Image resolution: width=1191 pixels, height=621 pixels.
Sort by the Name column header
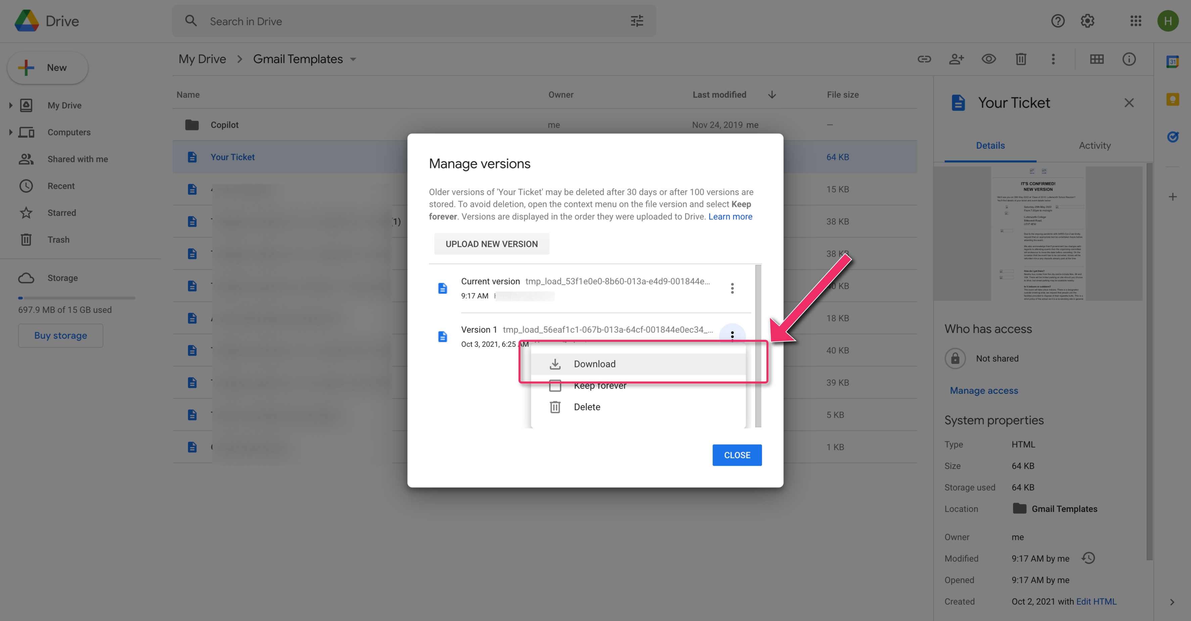(188, 94)
